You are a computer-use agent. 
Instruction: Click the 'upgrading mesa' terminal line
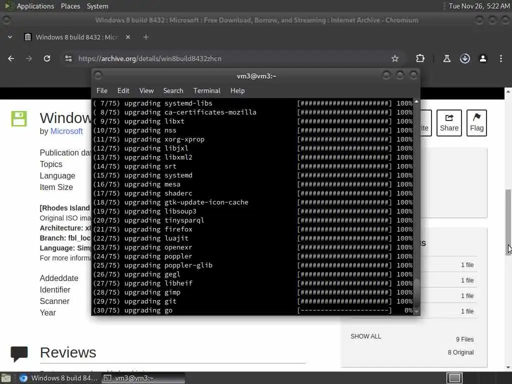coord(253,184)
